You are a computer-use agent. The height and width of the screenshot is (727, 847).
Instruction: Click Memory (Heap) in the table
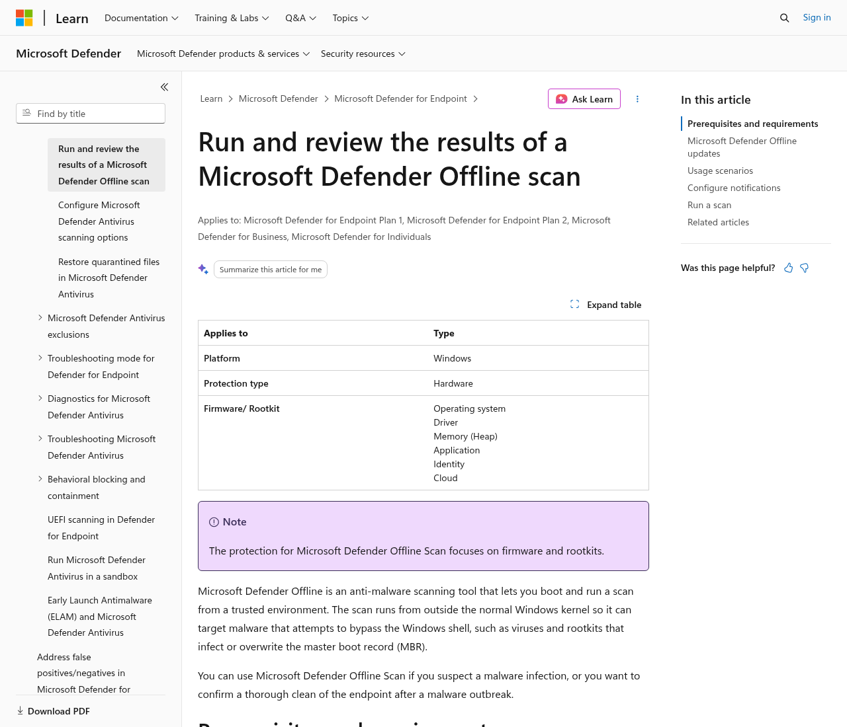465,436
